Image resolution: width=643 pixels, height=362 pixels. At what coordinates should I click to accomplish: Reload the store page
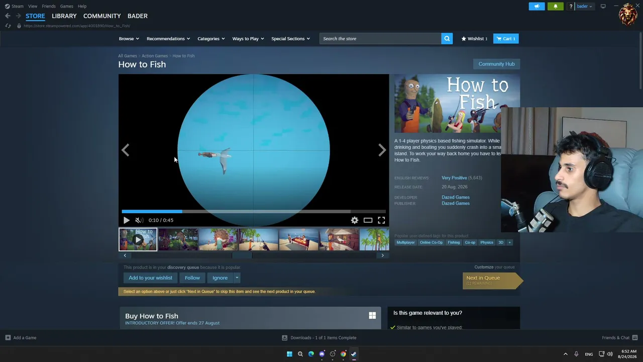pyautogui.click(x=8, y=26)
